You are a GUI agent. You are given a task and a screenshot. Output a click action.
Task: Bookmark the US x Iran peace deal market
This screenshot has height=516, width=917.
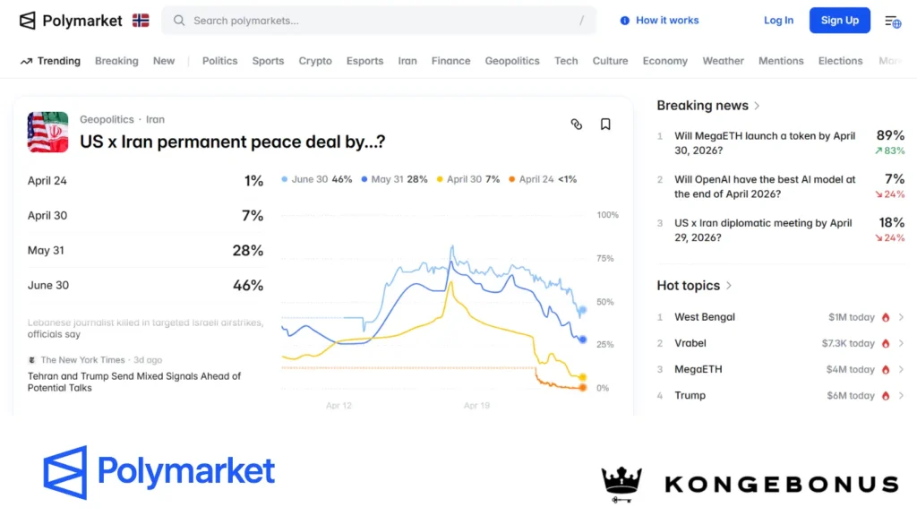[x=605, y=125]
